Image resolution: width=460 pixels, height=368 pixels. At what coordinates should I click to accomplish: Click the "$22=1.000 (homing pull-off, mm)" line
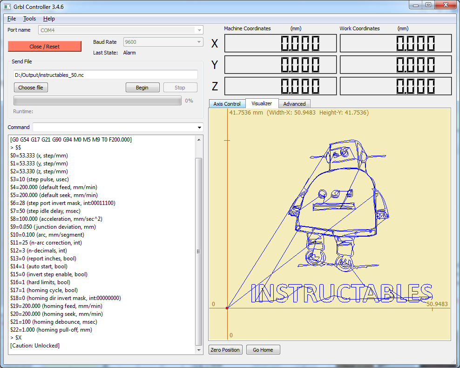51,329
